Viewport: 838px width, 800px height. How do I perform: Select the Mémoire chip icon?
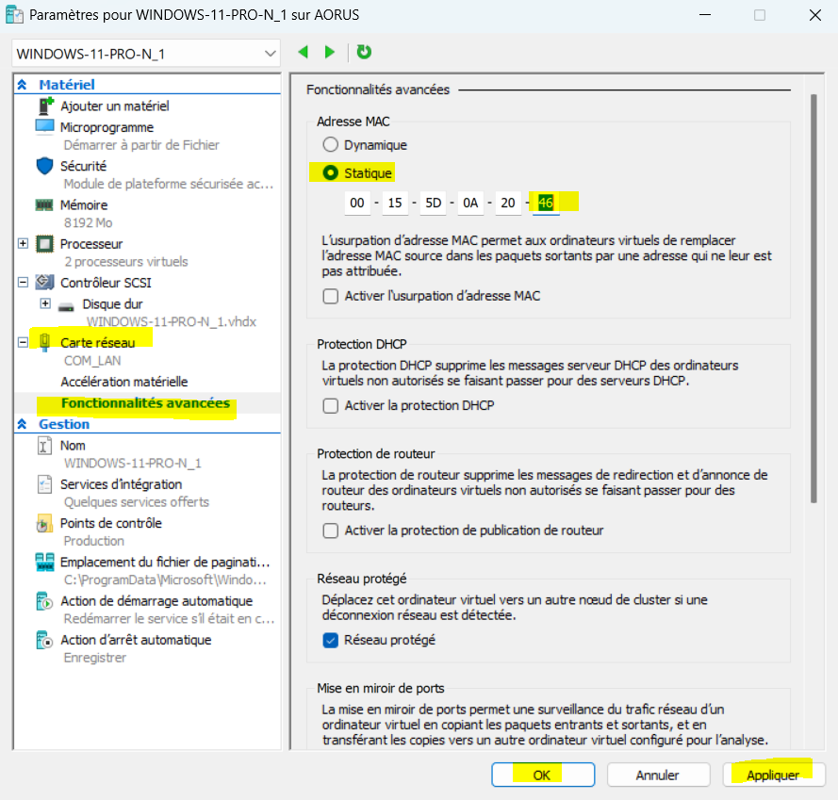45,204
